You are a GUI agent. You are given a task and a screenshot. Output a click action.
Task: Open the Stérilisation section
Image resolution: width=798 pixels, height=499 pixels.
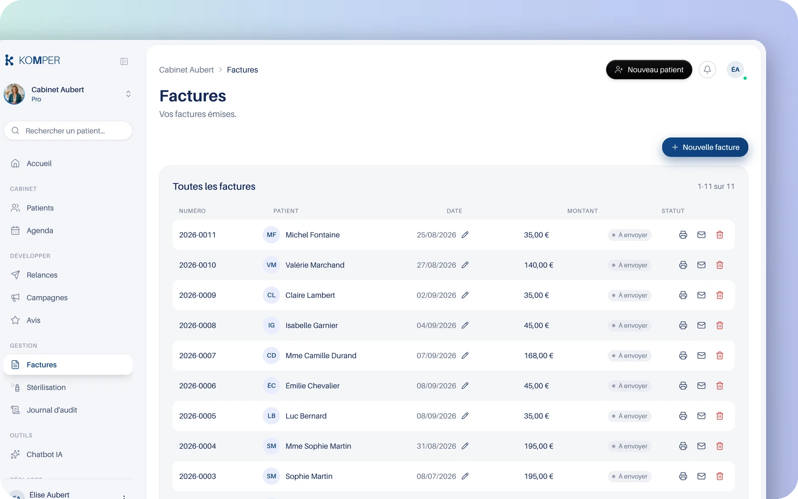pos(68,388)
